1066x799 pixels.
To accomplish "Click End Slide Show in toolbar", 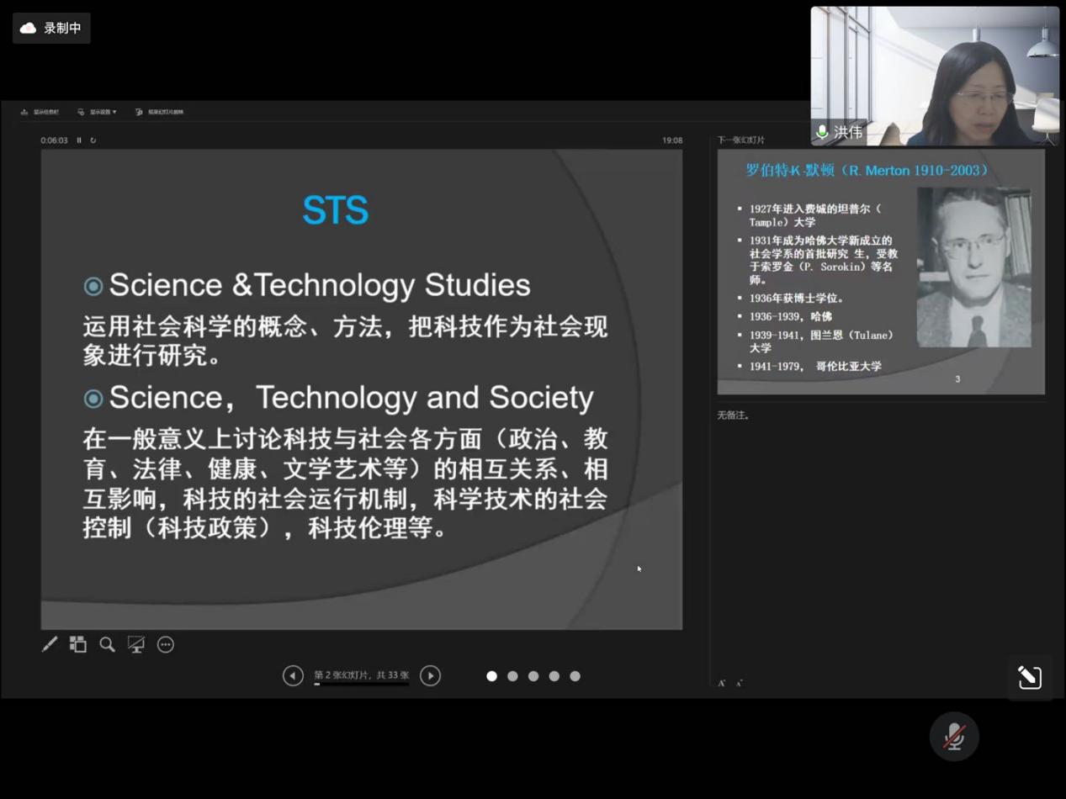I will 160,112.
